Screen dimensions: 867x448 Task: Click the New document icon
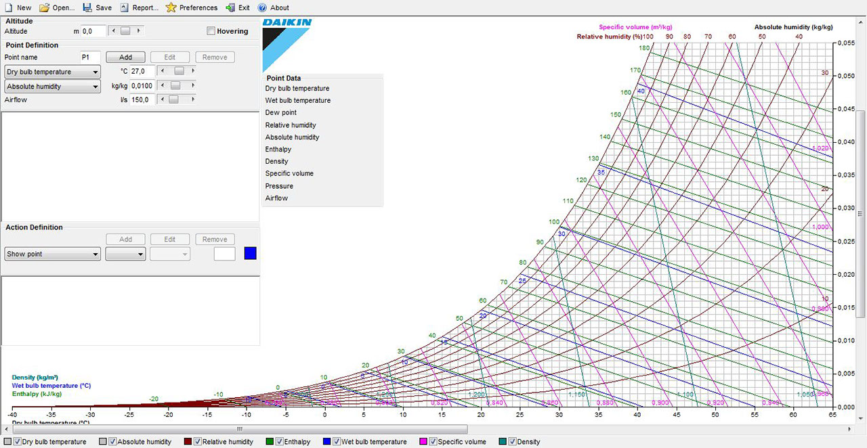8,7
